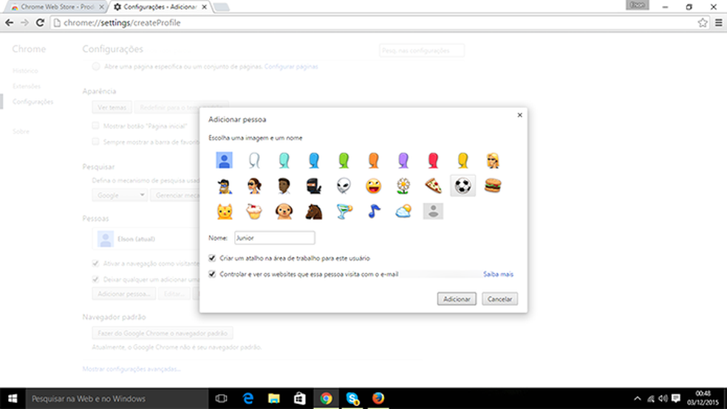The image size is (727, 409).
Task: Select the open specific pages radio button
Action: (x=96, y=66)
